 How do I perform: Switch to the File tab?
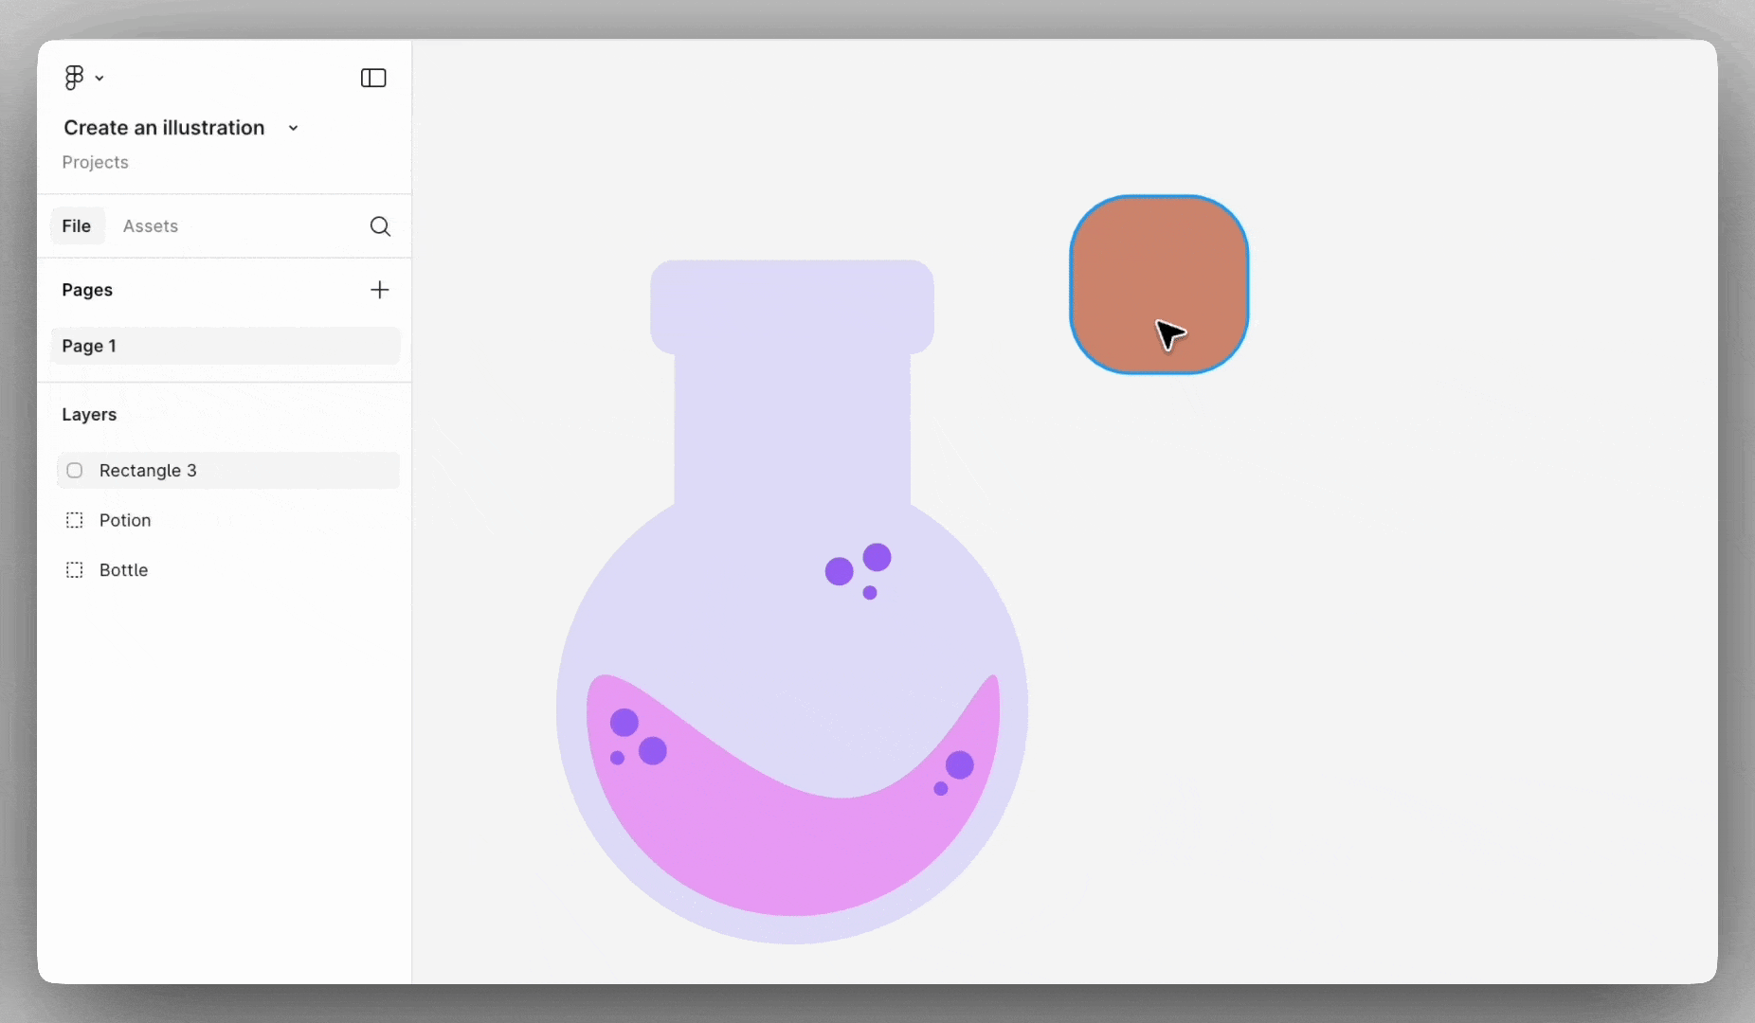(77, 226)
